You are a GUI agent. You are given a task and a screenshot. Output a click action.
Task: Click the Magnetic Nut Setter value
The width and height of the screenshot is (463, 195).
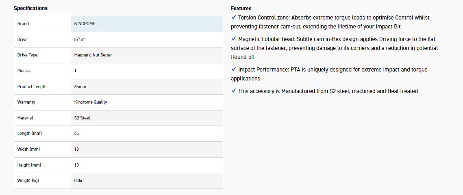[93, 55]
